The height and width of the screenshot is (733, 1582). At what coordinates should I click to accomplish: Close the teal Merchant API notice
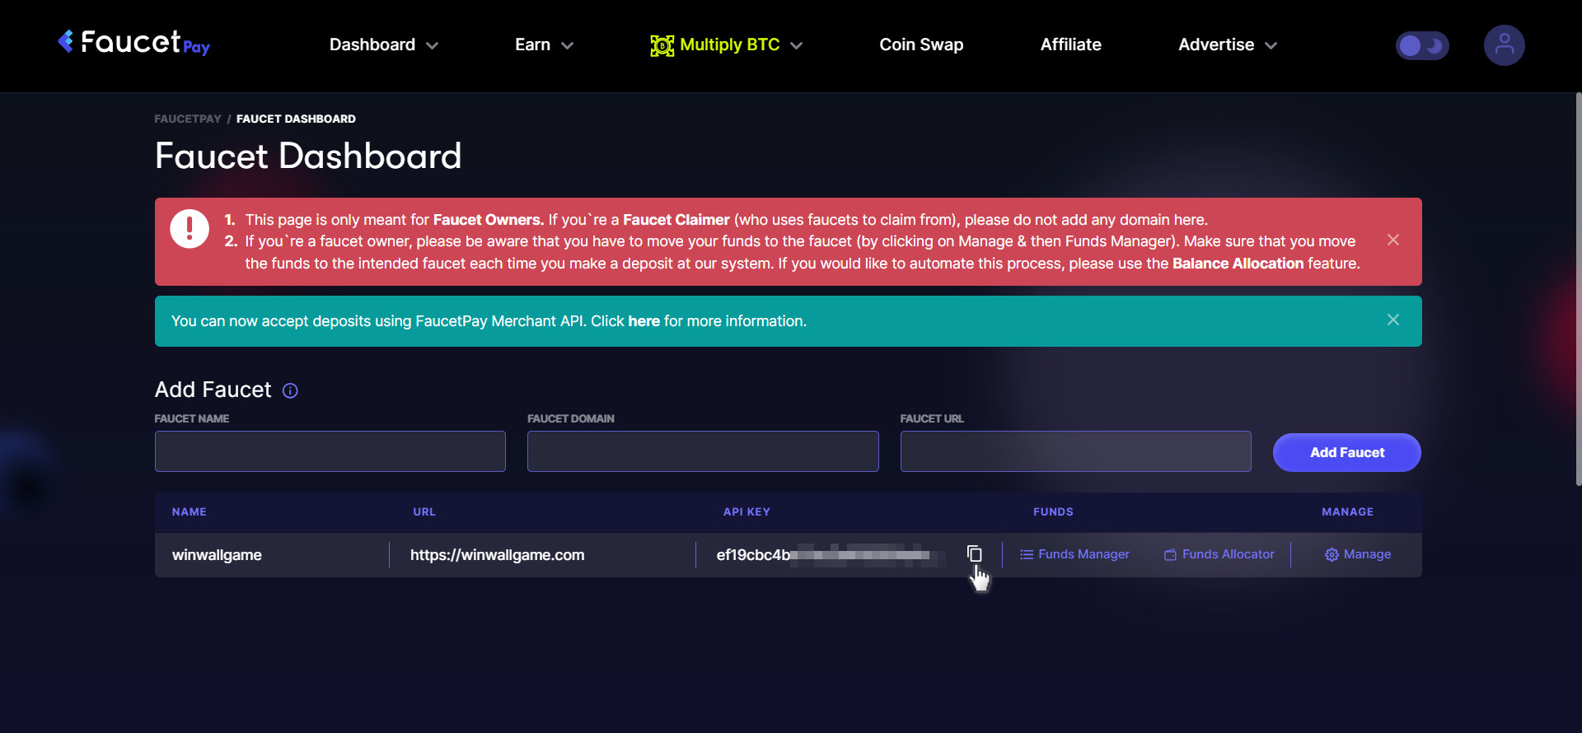click(1392, 320)
